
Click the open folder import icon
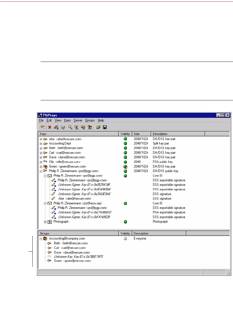(98, 127)
